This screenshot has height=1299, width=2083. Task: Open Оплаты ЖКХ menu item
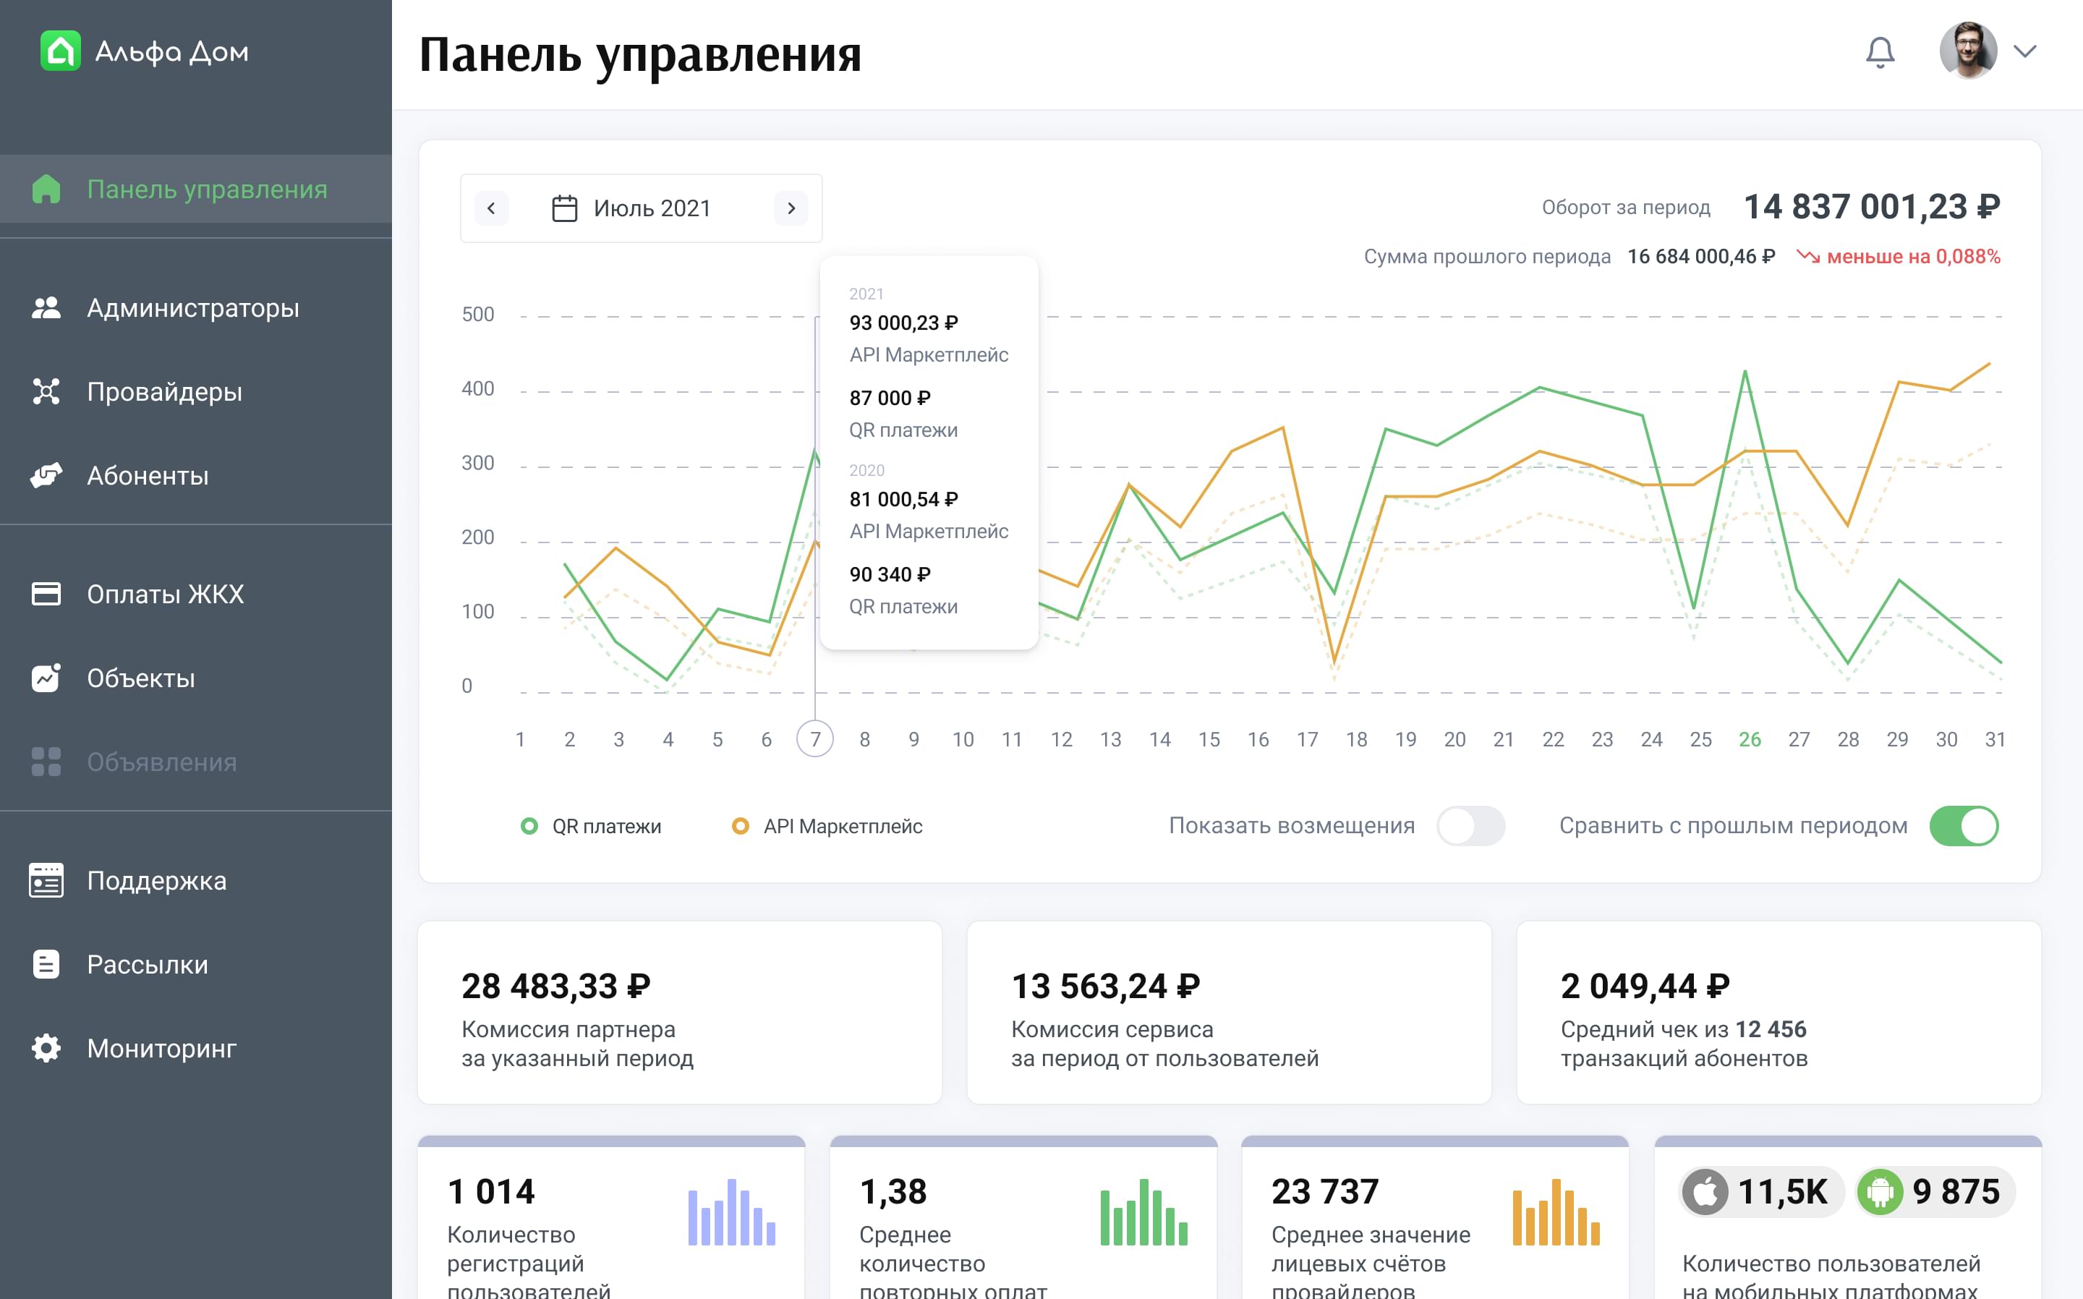[165, 594]
